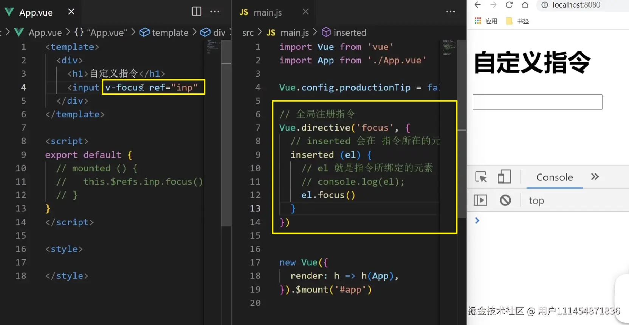Click the <script> opening tag line
Image resolution: width=629 pixels, height=325 pixels.
pos(67,141)
